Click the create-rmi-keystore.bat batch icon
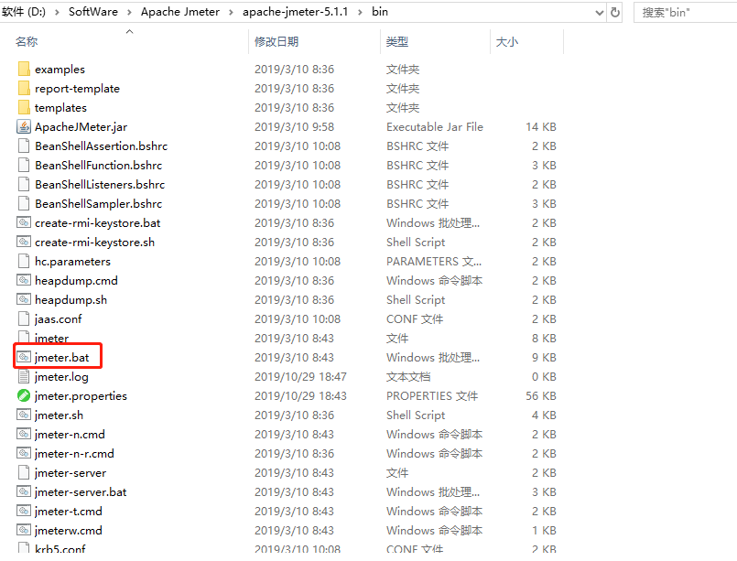The height and width of the screenshot is (561, 737). click(x=24, y=222)
